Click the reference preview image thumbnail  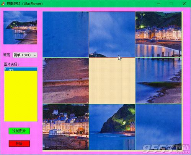(20, 27)
